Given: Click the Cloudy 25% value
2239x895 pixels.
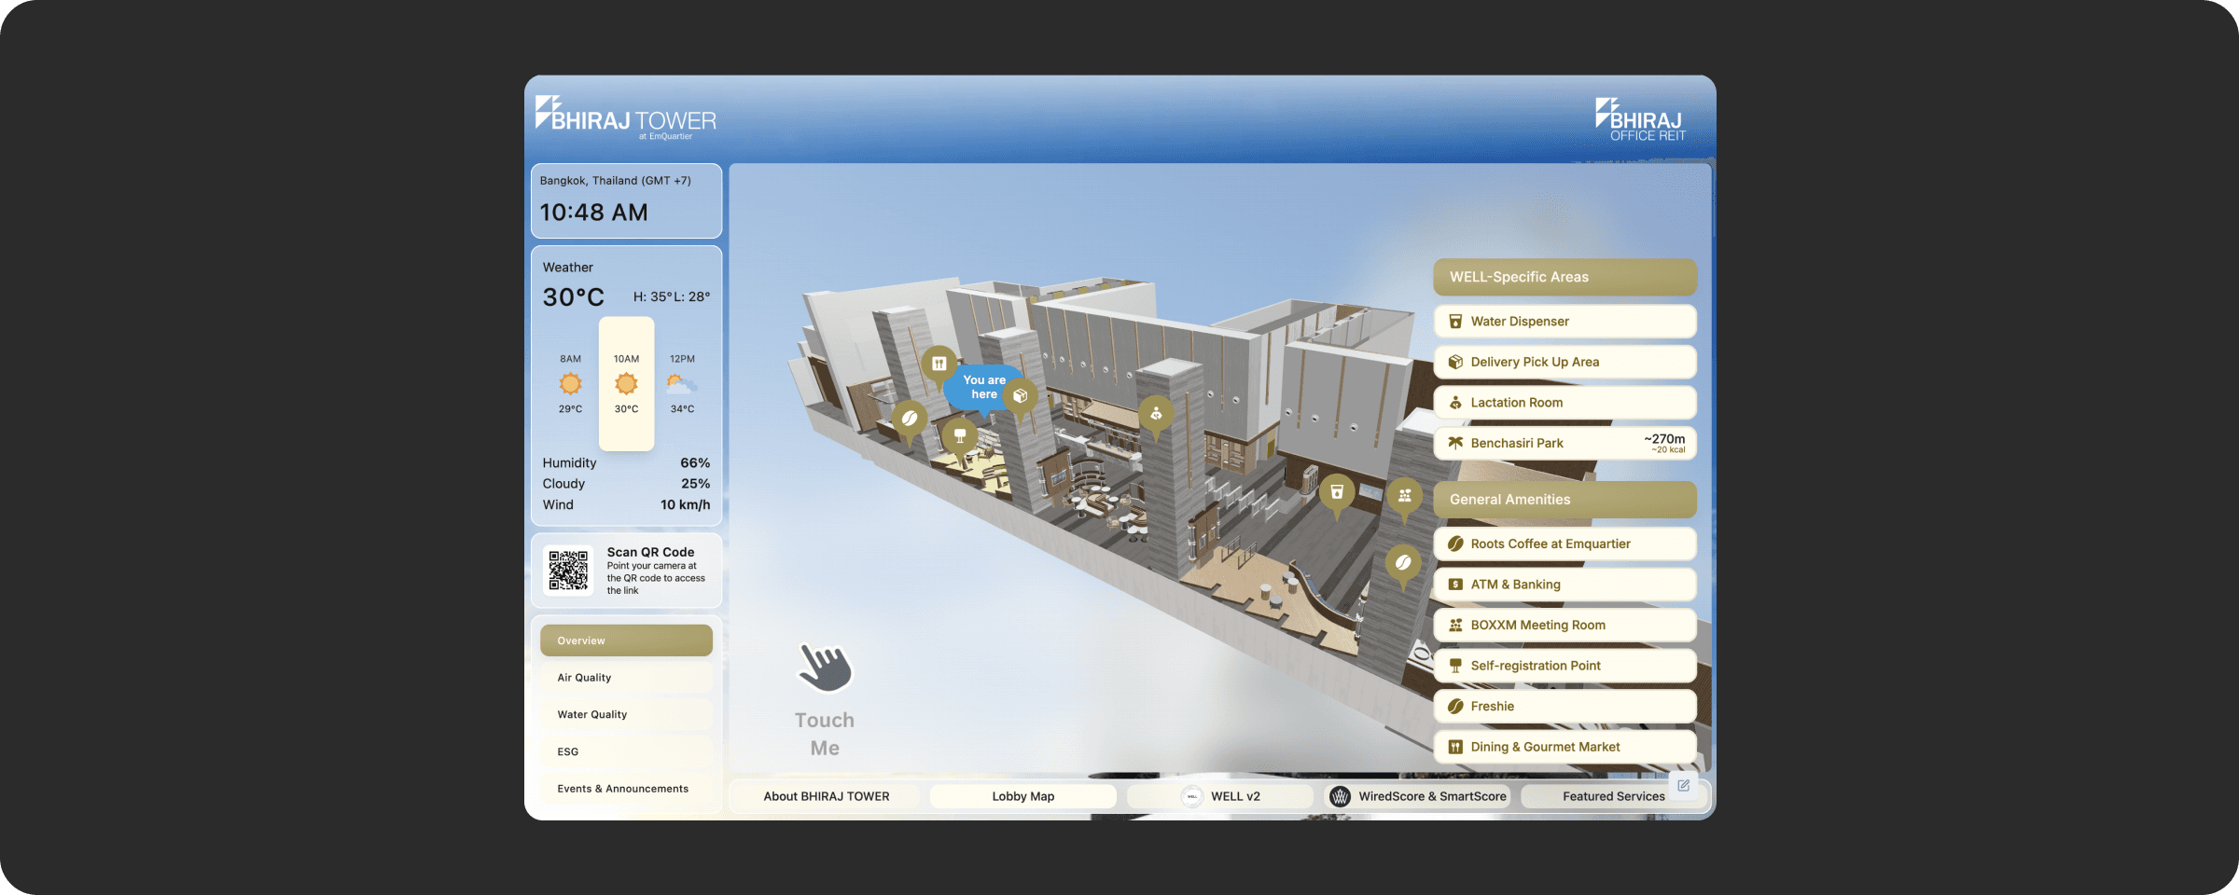Looking at the screenshot, I should [x=695, y=484].
